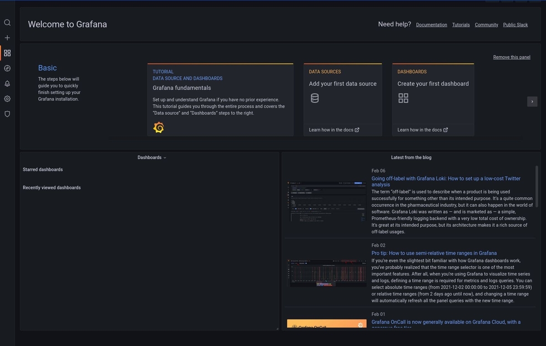Viewport: 546px width, 346px height.
Task: Click the database icon in the Data Sources card
Action: (x=314, y=97)
